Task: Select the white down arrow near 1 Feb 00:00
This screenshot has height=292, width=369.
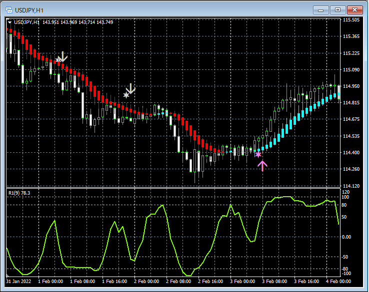Action: tap(63, 56)
